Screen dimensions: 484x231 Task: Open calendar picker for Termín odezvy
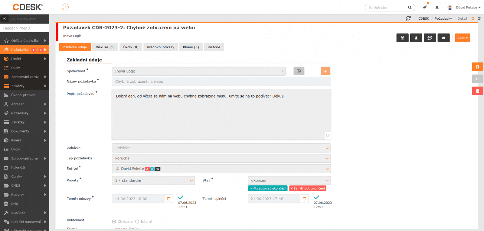point(169,199)
